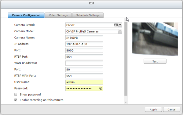Click the Test button under preview
The image size is (183, 115).
point(155,61)
